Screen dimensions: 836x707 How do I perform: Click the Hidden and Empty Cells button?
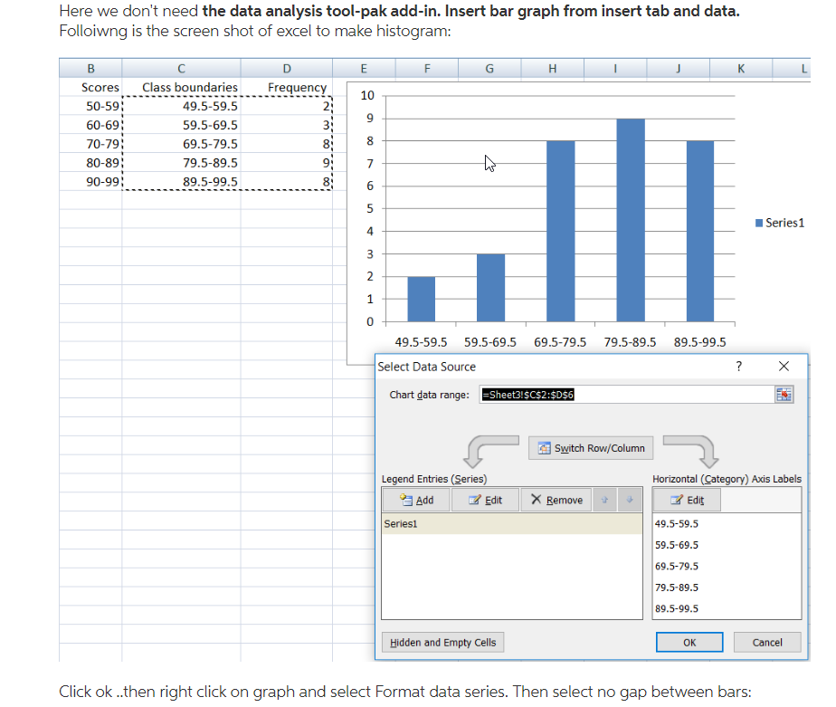tap(442, 642)
